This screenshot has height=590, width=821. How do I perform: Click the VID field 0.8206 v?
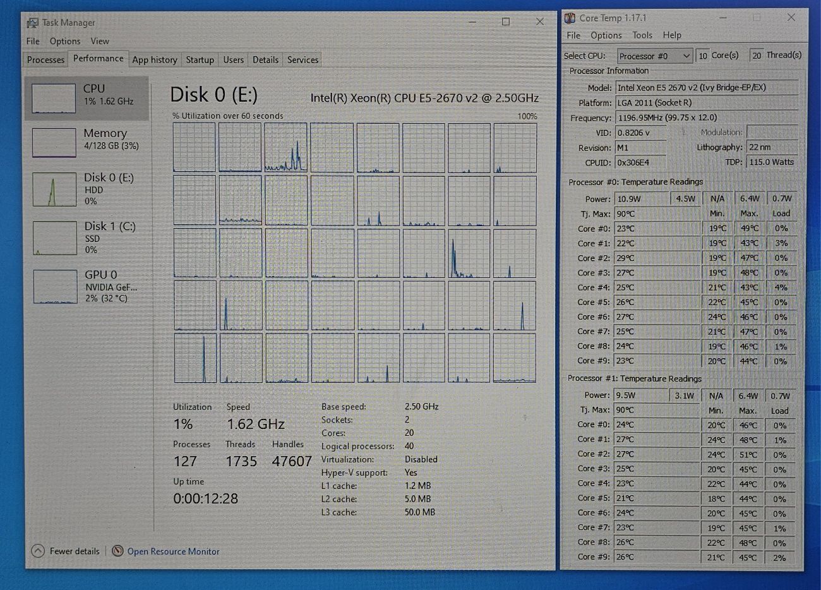640,133
